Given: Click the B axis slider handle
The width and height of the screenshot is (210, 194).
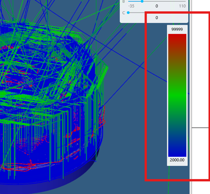Looking at the screenshot, I should pyautogui.click(x=142, y=1).
